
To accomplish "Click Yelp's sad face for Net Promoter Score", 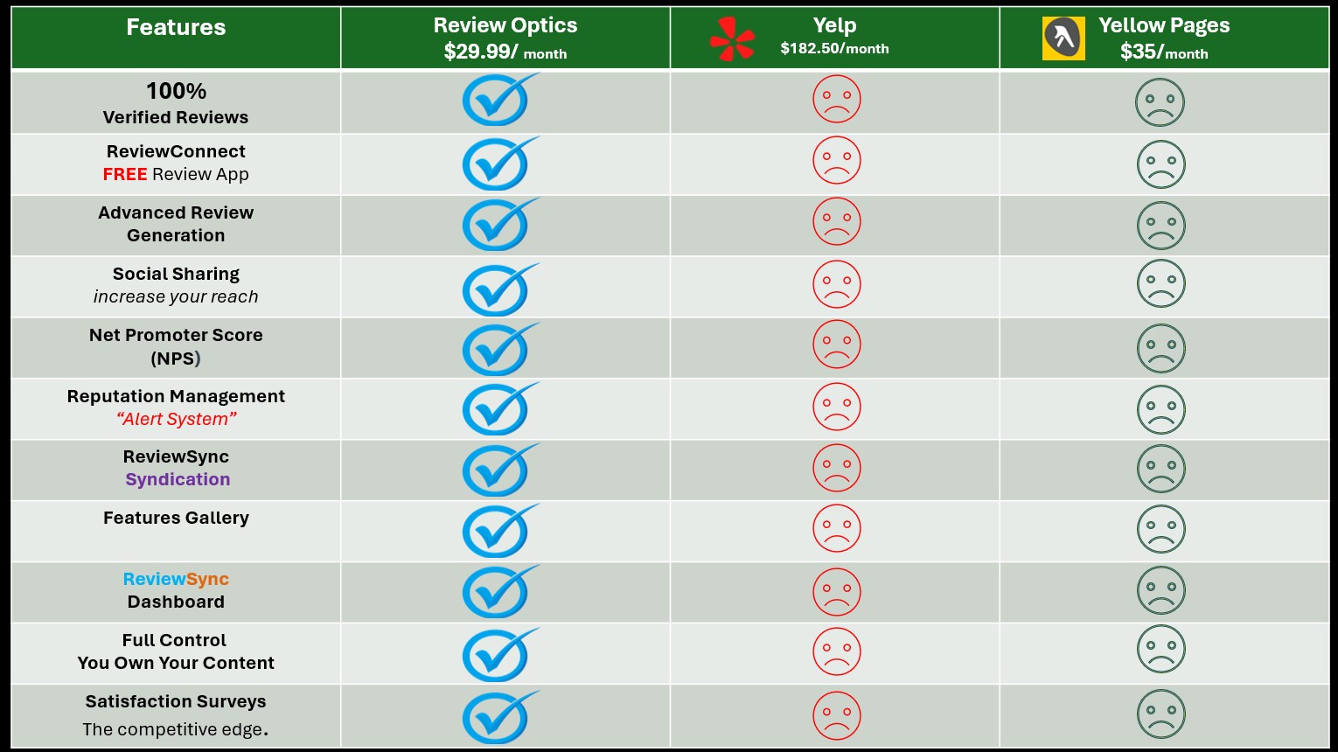I will pyautogui.click(x=837, y=345).
